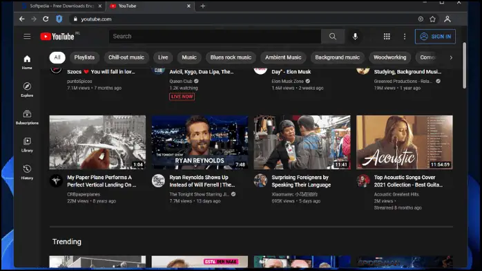Screen dimensions: 482x271
Task: Open a new tab with plus button
Action: (203, 6)
